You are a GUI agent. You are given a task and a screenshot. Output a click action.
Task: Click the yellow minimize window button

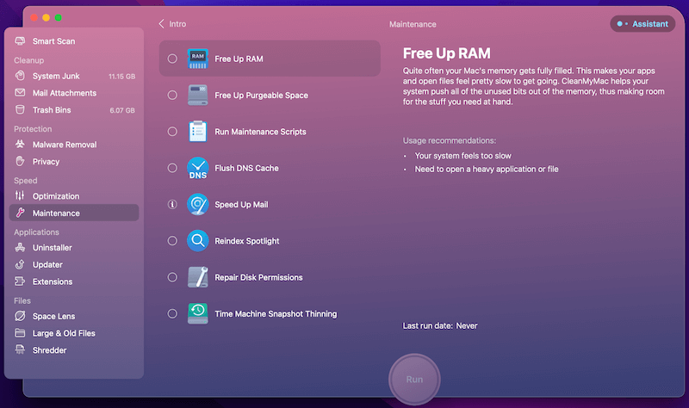46,17
